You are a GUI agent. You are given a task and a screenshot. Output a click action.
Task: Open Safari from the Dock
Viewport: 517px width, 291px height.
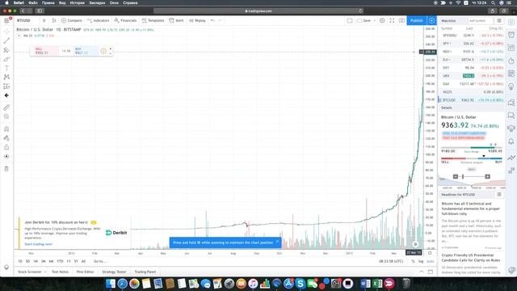(x=122, y=284)
